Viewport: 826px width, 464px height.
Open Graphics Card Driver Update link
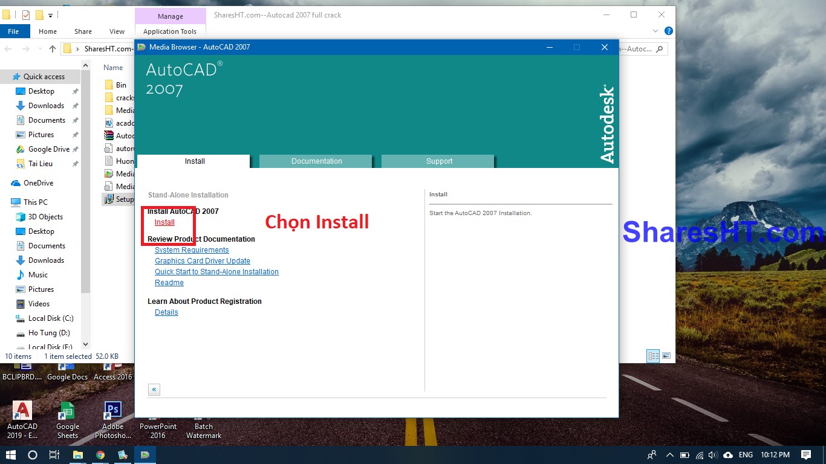(x=203, y=261)
